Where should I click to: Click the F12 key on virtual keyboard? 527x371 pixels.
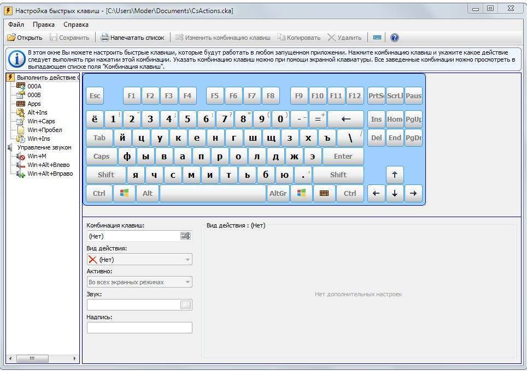click(x=355, y=96)
